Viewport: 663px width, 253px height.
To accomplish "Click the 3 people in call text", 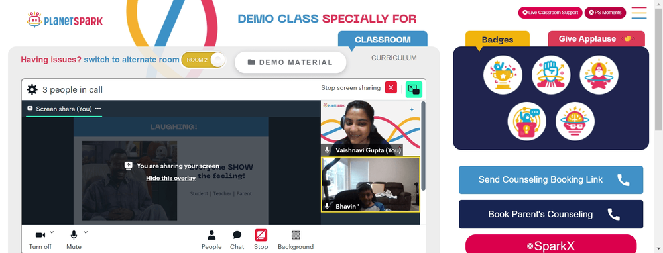I will pyautogui.click(x=72, y=89).
